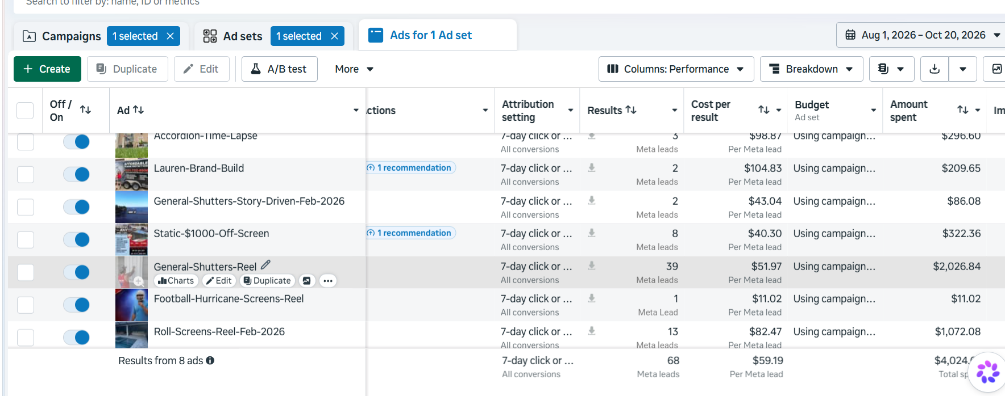1005x396 pixels.
Task: Toggle off Football-Hurricane-Screens-Reel ad
Action: 76,305
